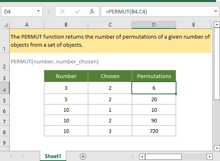The height and width of the screenshot is (161, 220).
Task: Select Number cell in row 6
Action: (x=66, y=110)
